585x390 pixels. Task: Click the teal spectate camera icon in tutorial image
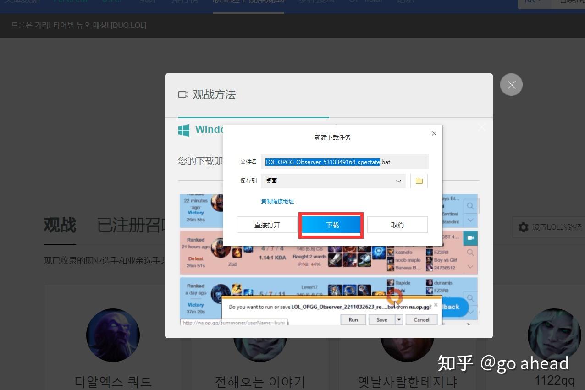click(x=470, y=238)
